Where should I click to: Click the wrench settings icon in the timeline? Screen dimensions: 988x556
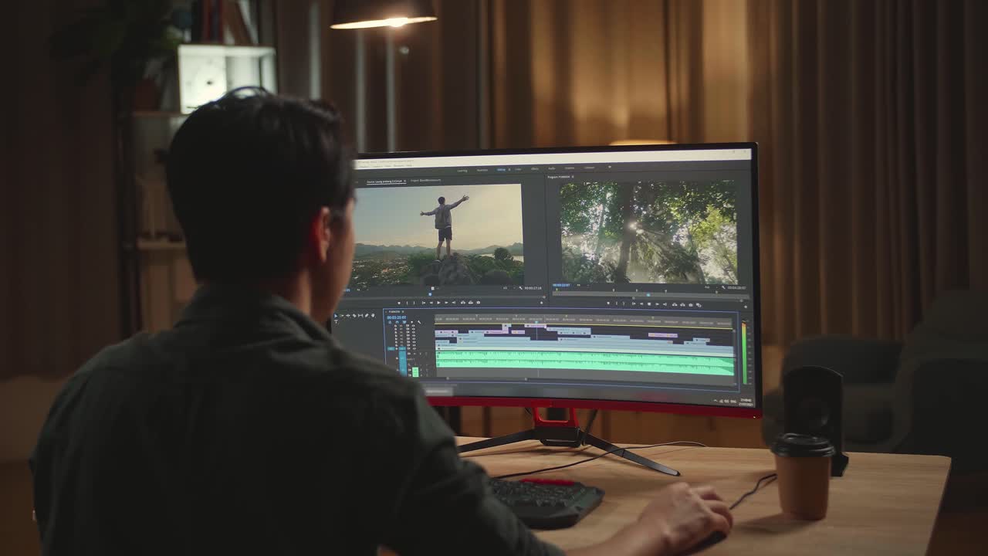click(x=419, y=321)
